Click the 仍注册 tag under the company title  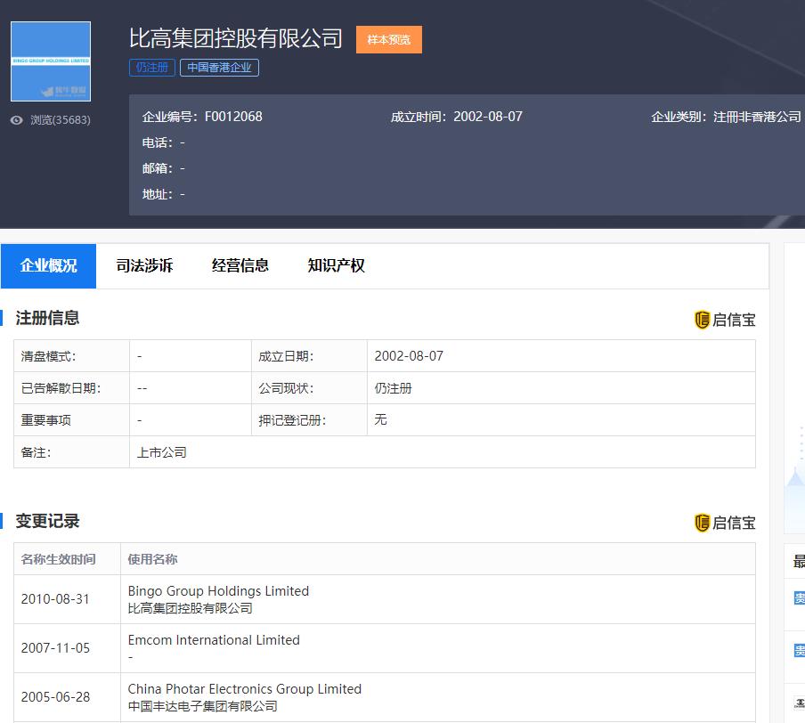[x=152, y=68]
